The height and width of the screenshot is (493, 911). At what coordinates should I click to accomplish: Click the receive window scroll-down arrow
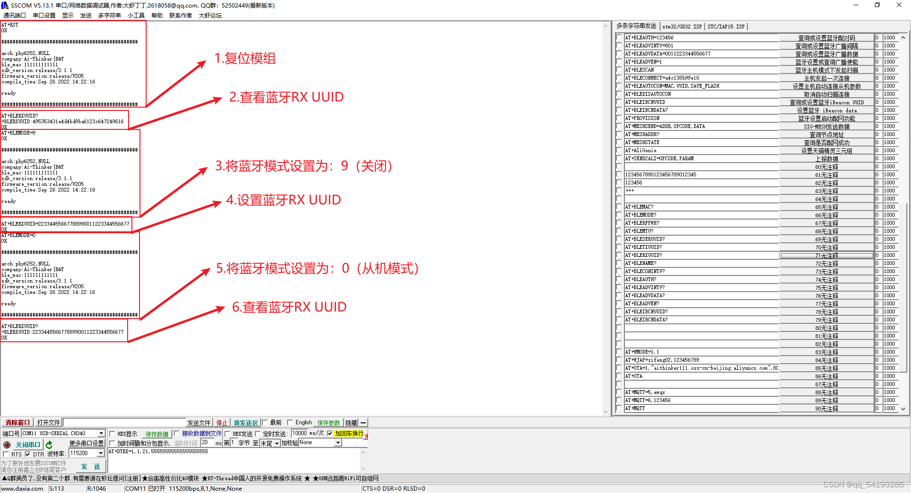(x=605, y=412)
